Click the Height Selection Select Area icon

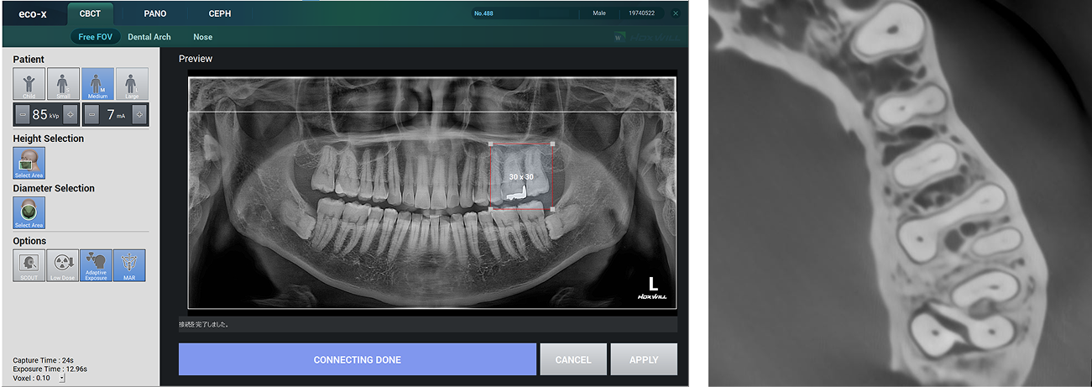click(29, 163)
